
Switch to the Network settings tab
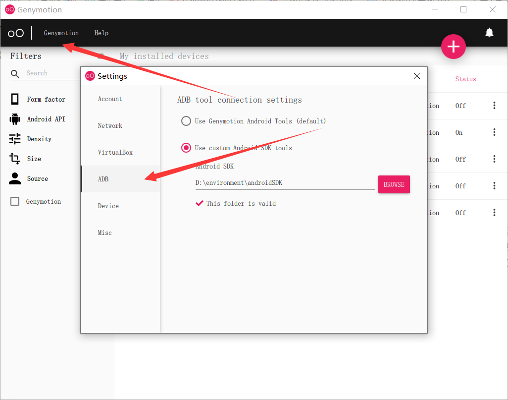point(120,125)
